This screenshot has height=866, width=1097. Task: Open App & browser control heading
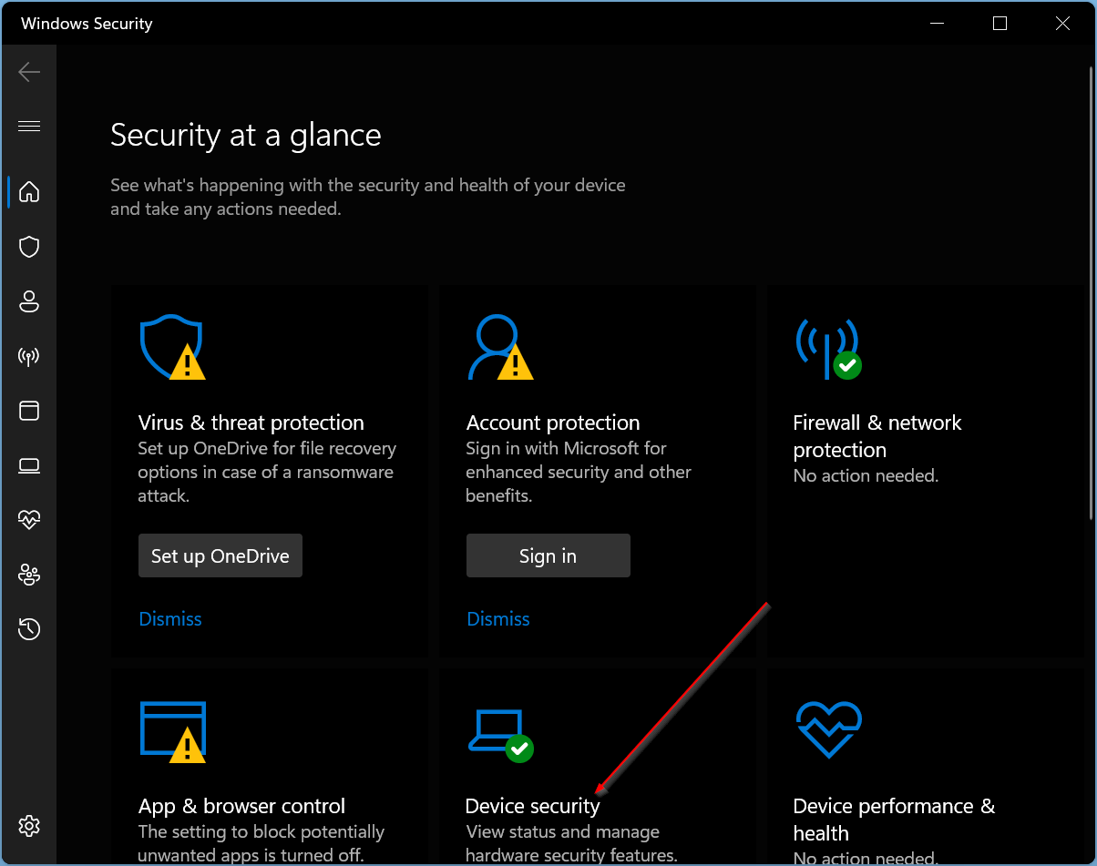pyautogui.click(x=242, y=806)
